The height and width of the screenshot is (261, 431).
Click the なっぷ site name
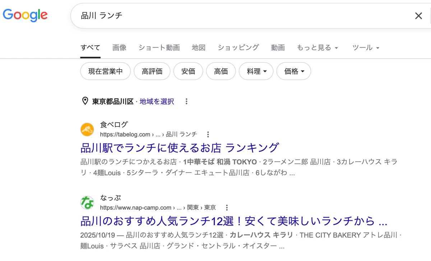(x=111, y=198)
